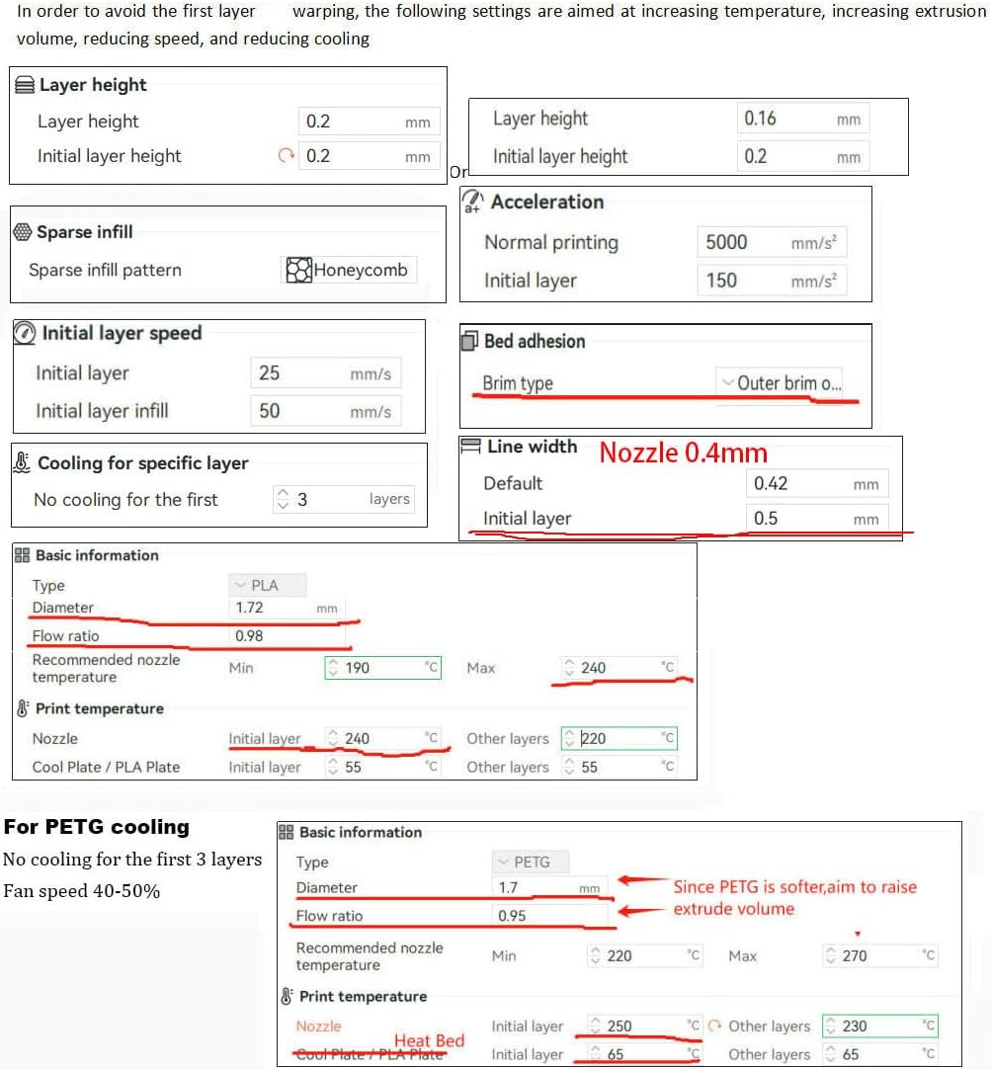992x1070 pixels.
Task: Click the Initial layer line width field showing 0.5
Action: coord(816,519)
